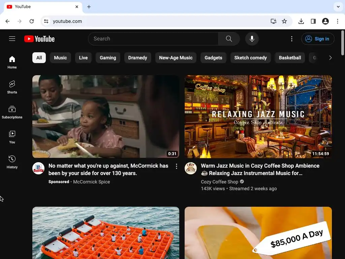Open browser downloads
This screenshot has width=345, height=259.
[301, 21]
